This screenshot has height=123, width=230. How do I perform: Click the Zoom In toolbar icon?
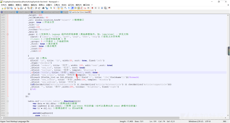coord(51,8)
